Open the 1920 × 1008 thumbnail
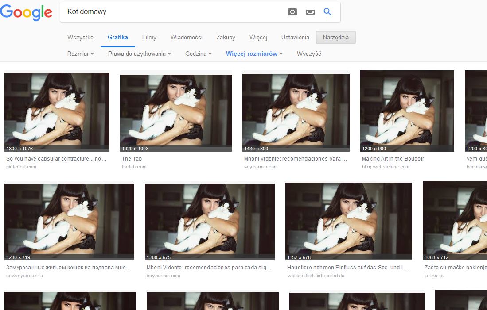This screenshot has height=310, width=487. pyautogui.click(x=176, y=113)
